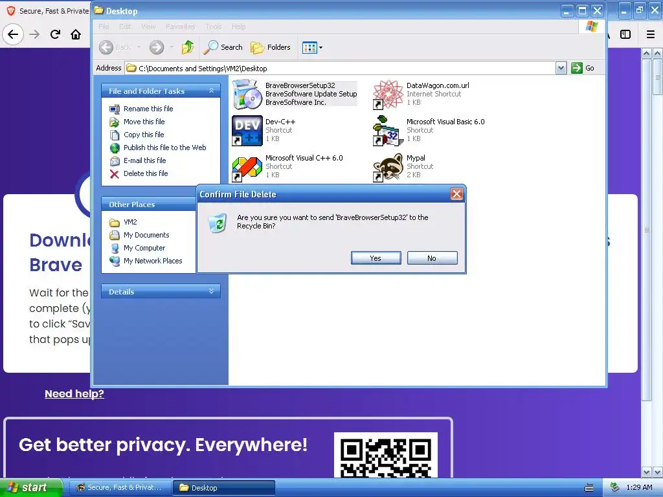The image size is (663, 497).
Task: Open the Tools menu
Action: (x=214, y=27)
